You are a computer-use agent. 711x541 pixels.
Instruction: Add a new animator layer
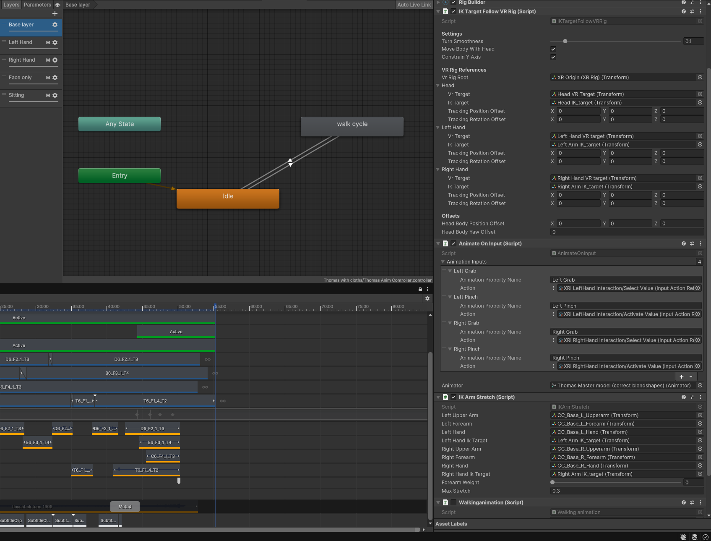point(55,13)
